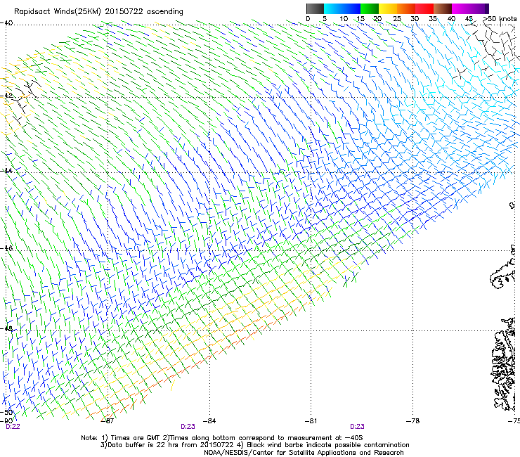
Task: Click the '>50 knots' legend label
Action: (500, 19)
